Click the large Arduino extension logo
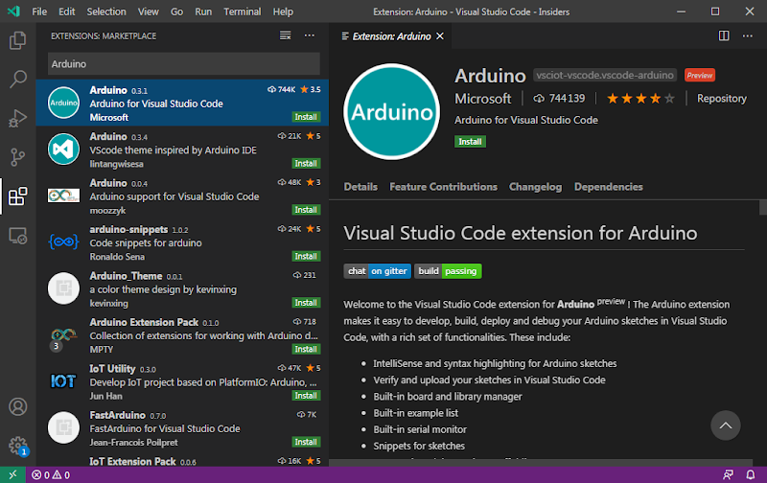The image size is (767, 483). coord(391,111)
